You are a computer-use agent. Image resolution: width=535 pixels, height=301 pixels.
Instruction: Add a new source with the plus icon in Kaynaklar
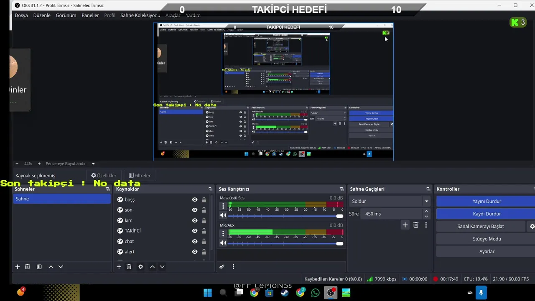[119, 267]
